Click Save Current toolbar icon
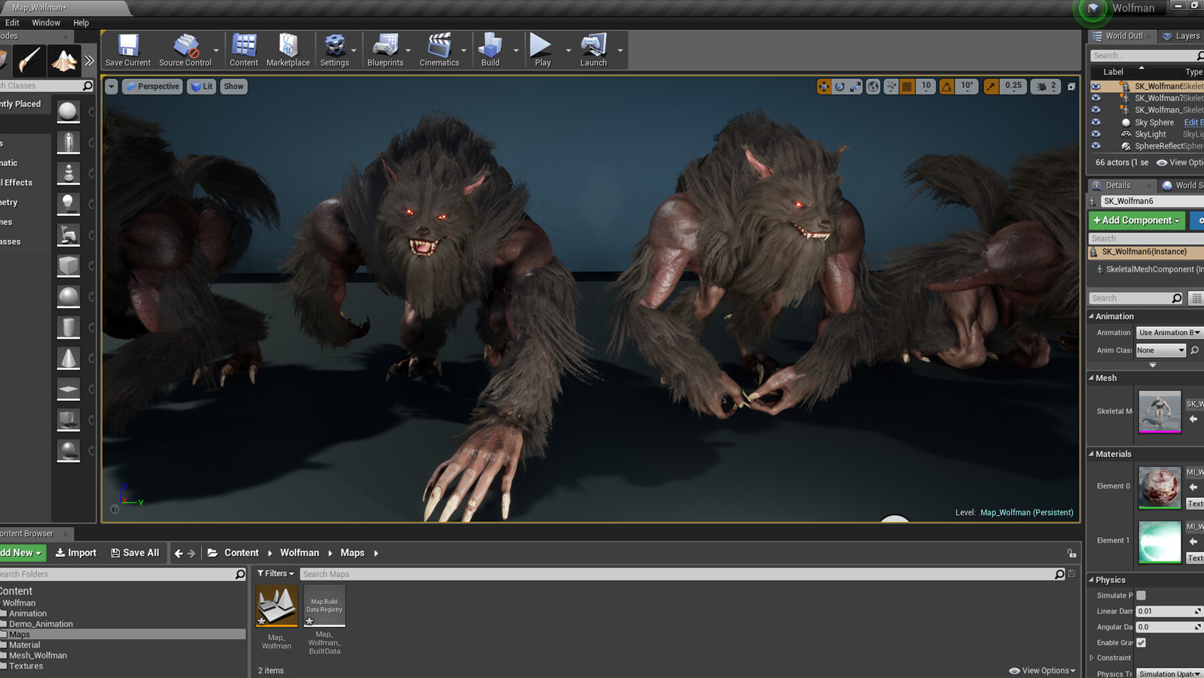1204x678 pixels. [x=128, y=50]
